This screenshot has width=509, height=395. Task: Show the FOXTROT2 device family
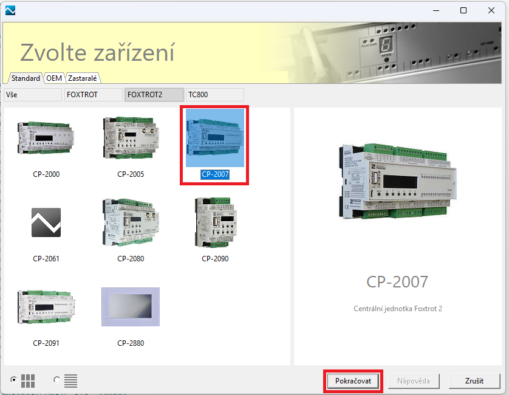[154, 95]
